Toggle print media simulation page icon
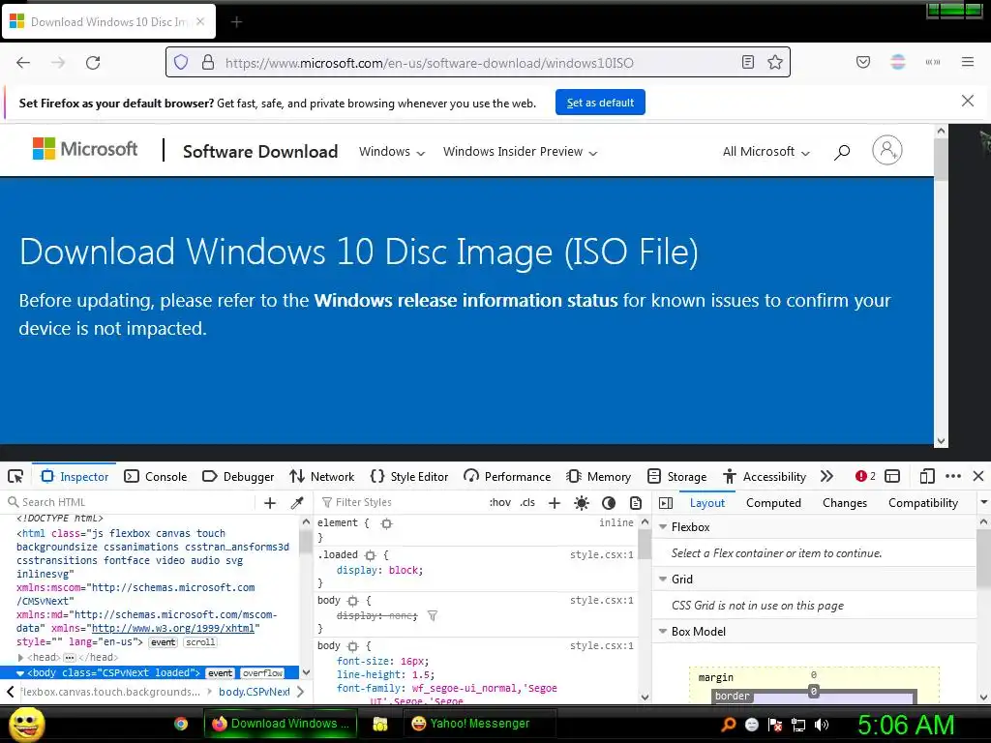991x743 pixels. pyautogui.click(x=636, y=503)
